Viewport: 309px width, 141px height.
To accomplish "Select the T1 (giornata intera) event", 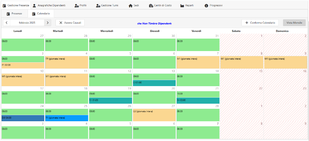I will tap(66, 118).
